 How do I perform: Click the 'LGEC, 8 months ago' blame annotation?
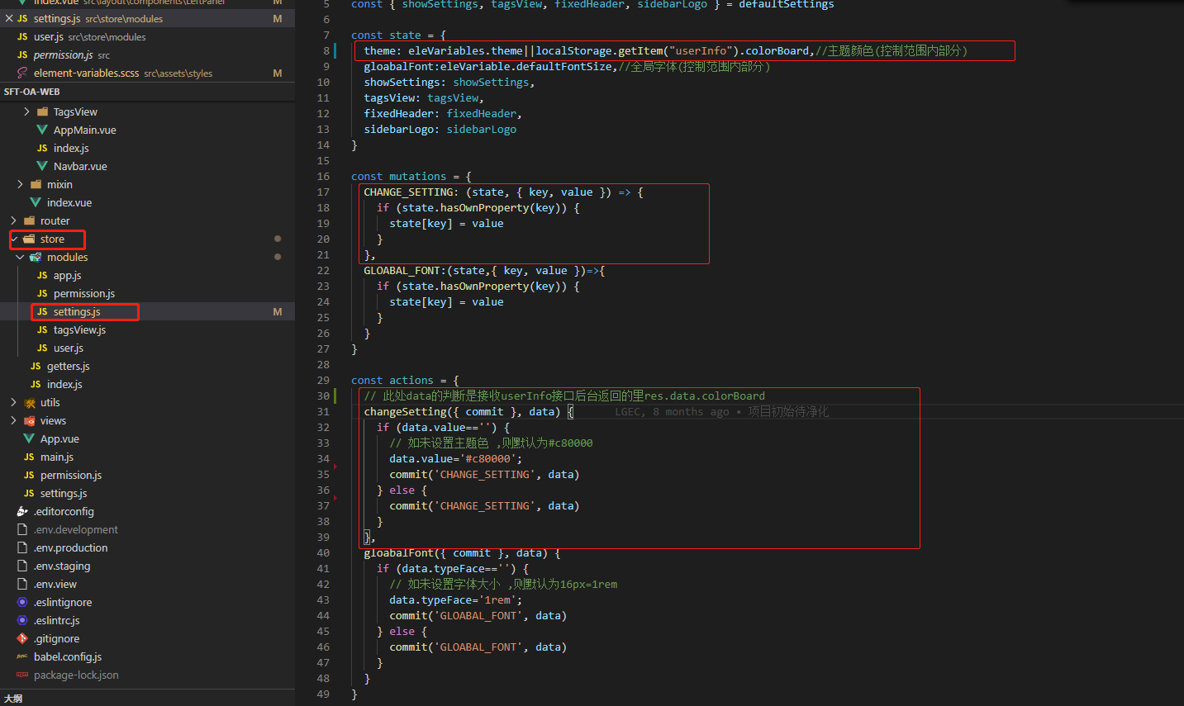[672, 411]
